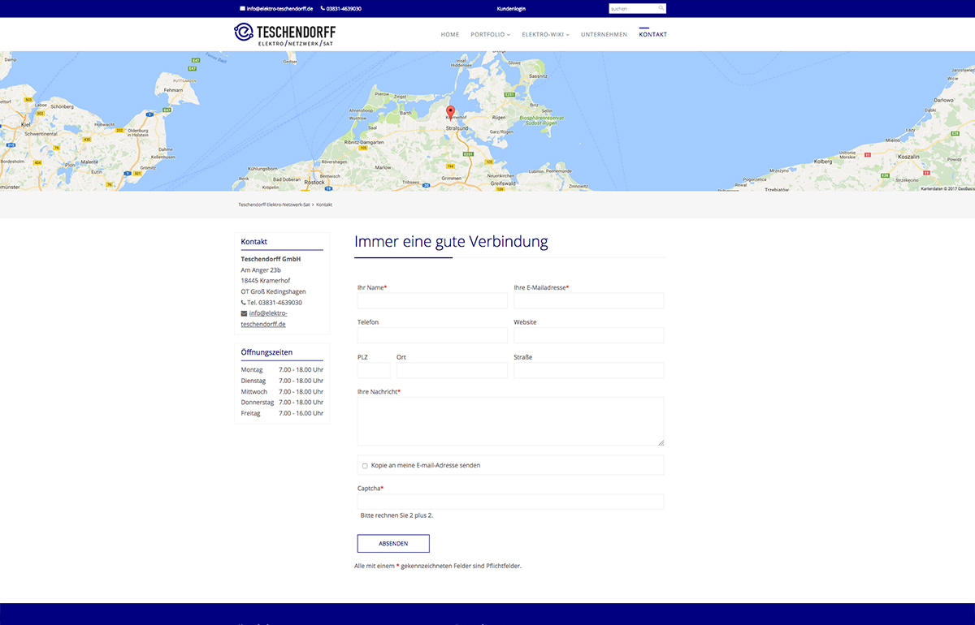The height and width of the screenshot is (625, 975).
Task: Open the Home menu item
Action: click(449, 35)
